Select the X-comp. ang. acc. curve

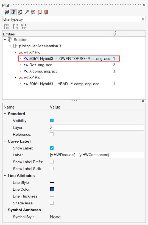coord(44,71)
